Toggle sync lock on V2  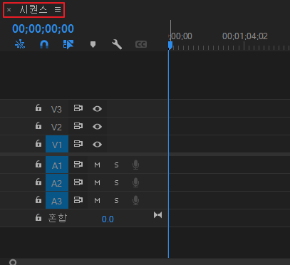pyautogui.click(x=78, y=126)
